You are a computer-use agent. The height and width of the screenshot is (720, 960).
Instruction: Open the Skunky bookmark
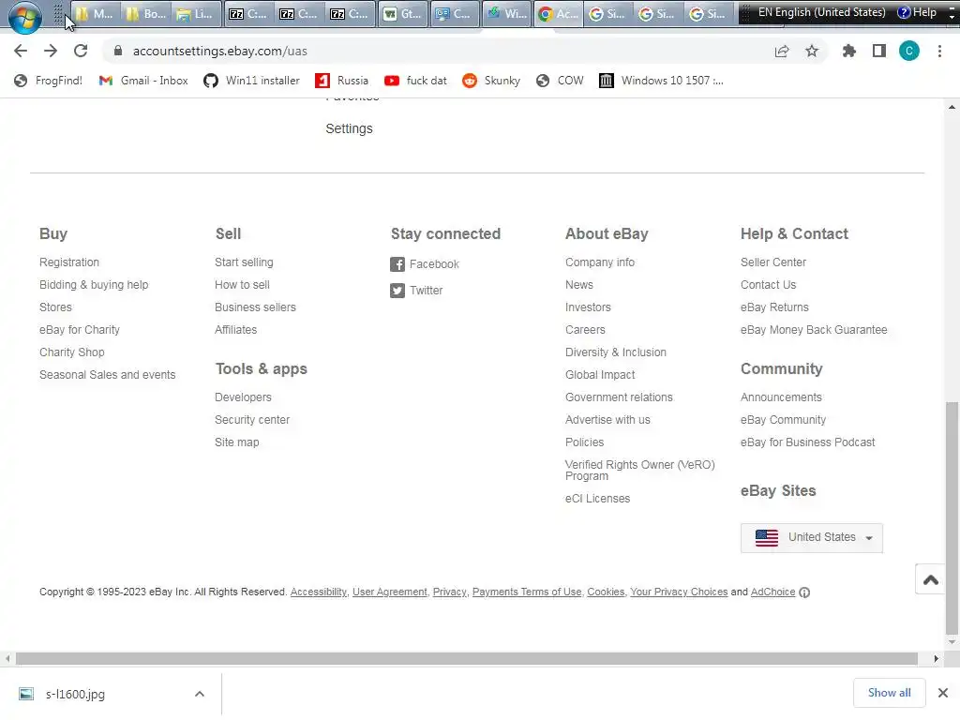(x=491, y=81)
